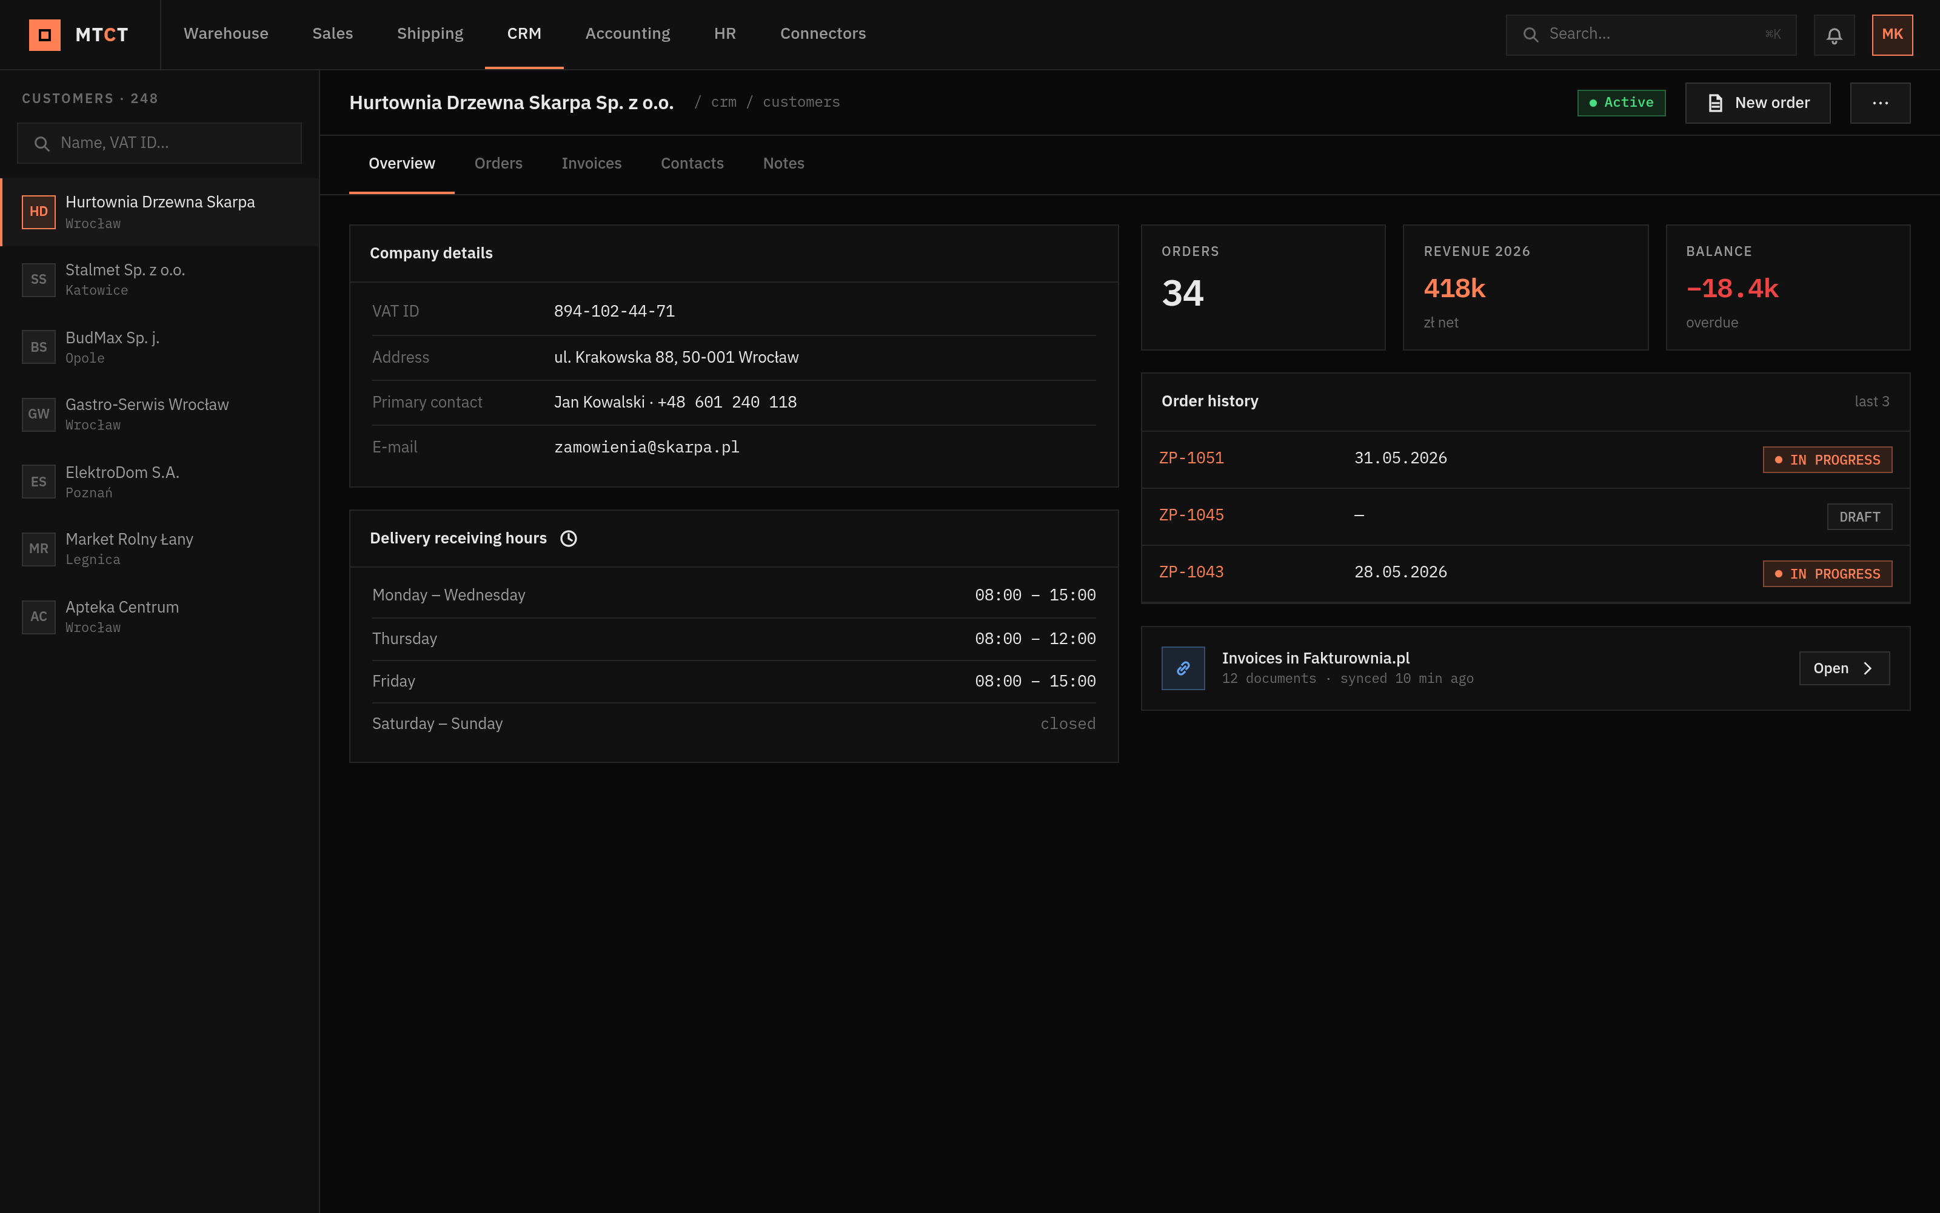Select Gastro-Serwis Wrocław customer
Screen dimensions: 1940x1213
pyautogui.click(x=160, y=414)
